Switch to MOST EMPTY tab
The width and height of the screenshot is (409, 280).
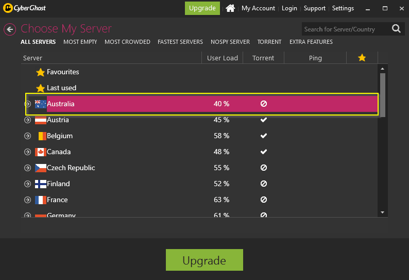(x=80, y=42)
